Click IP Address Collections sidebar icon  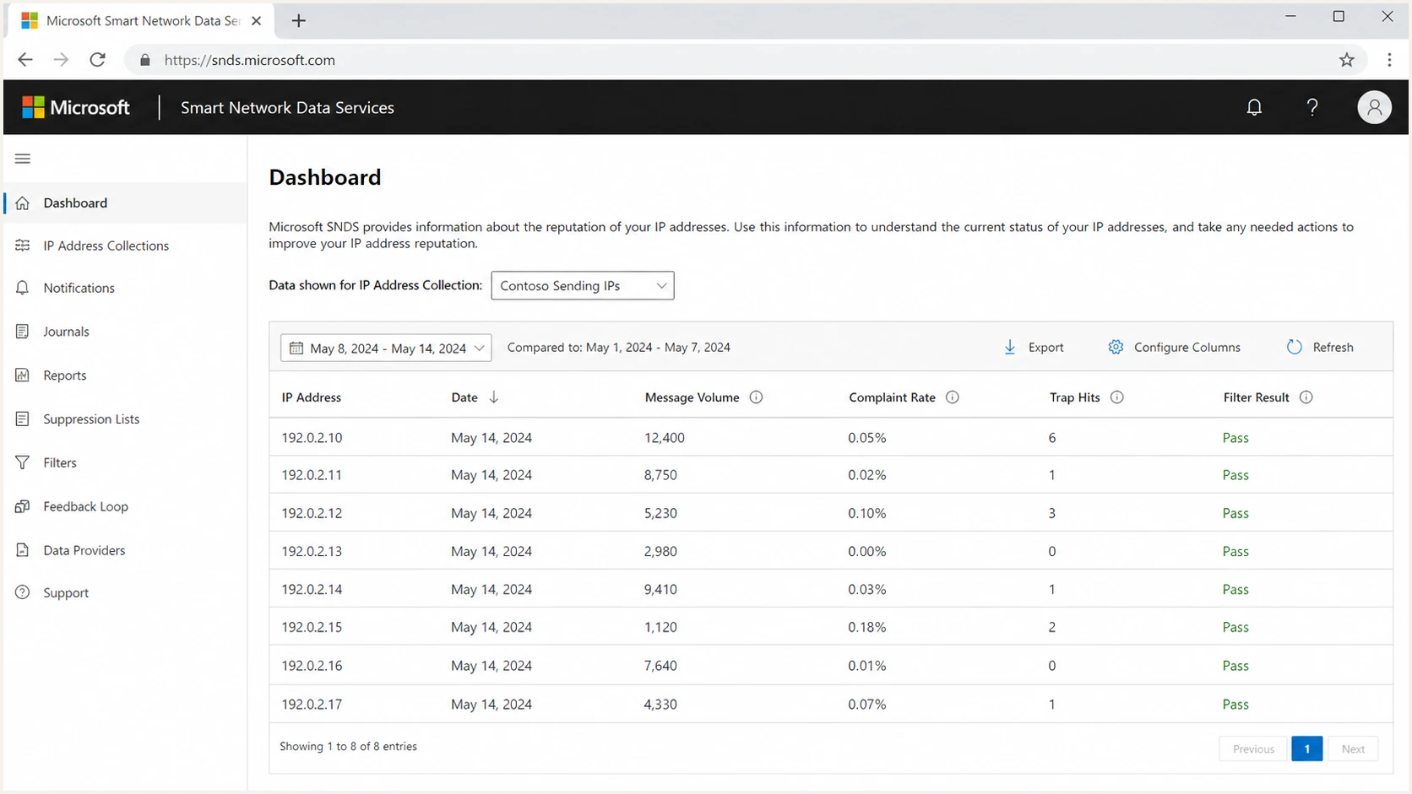tap(23, 246)
